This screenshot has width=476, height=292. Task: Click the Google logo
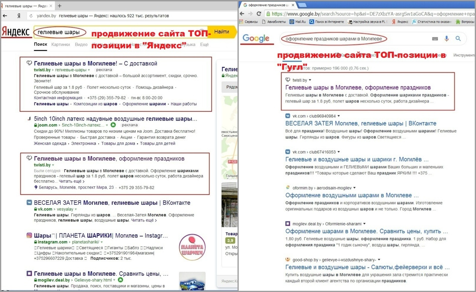pos(256,38)
